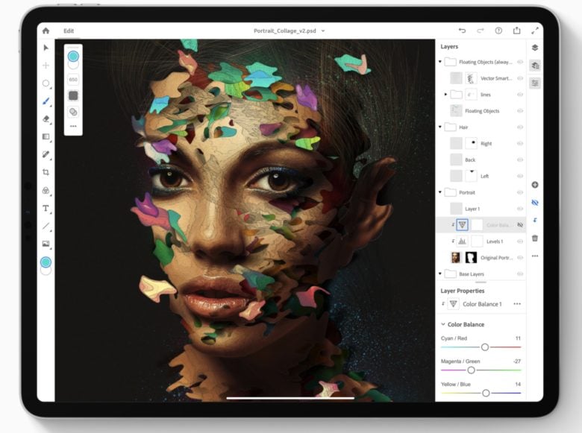Collapse the Portrait group
Screen dimensions: 582x433
[440, 192]
